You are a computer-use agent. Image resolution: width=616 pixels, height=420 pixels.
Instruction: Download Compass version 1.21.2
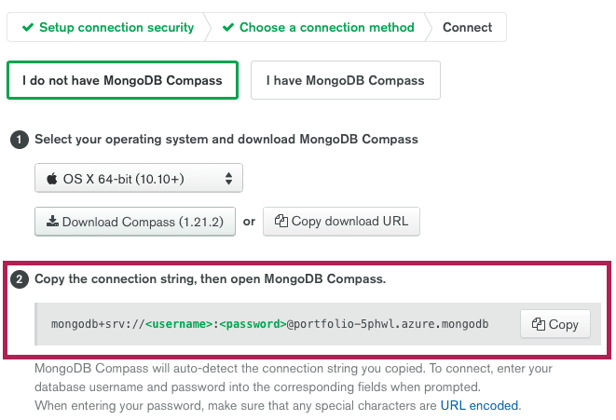(135, 222)
